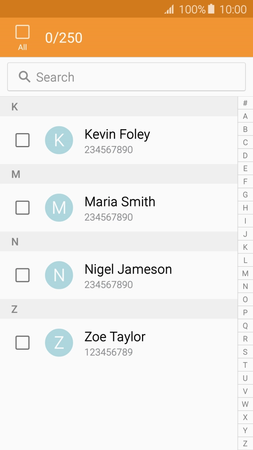Tap Kevin Foley's avatar icon
253x450 pixels.
click(x=59, y=140)
